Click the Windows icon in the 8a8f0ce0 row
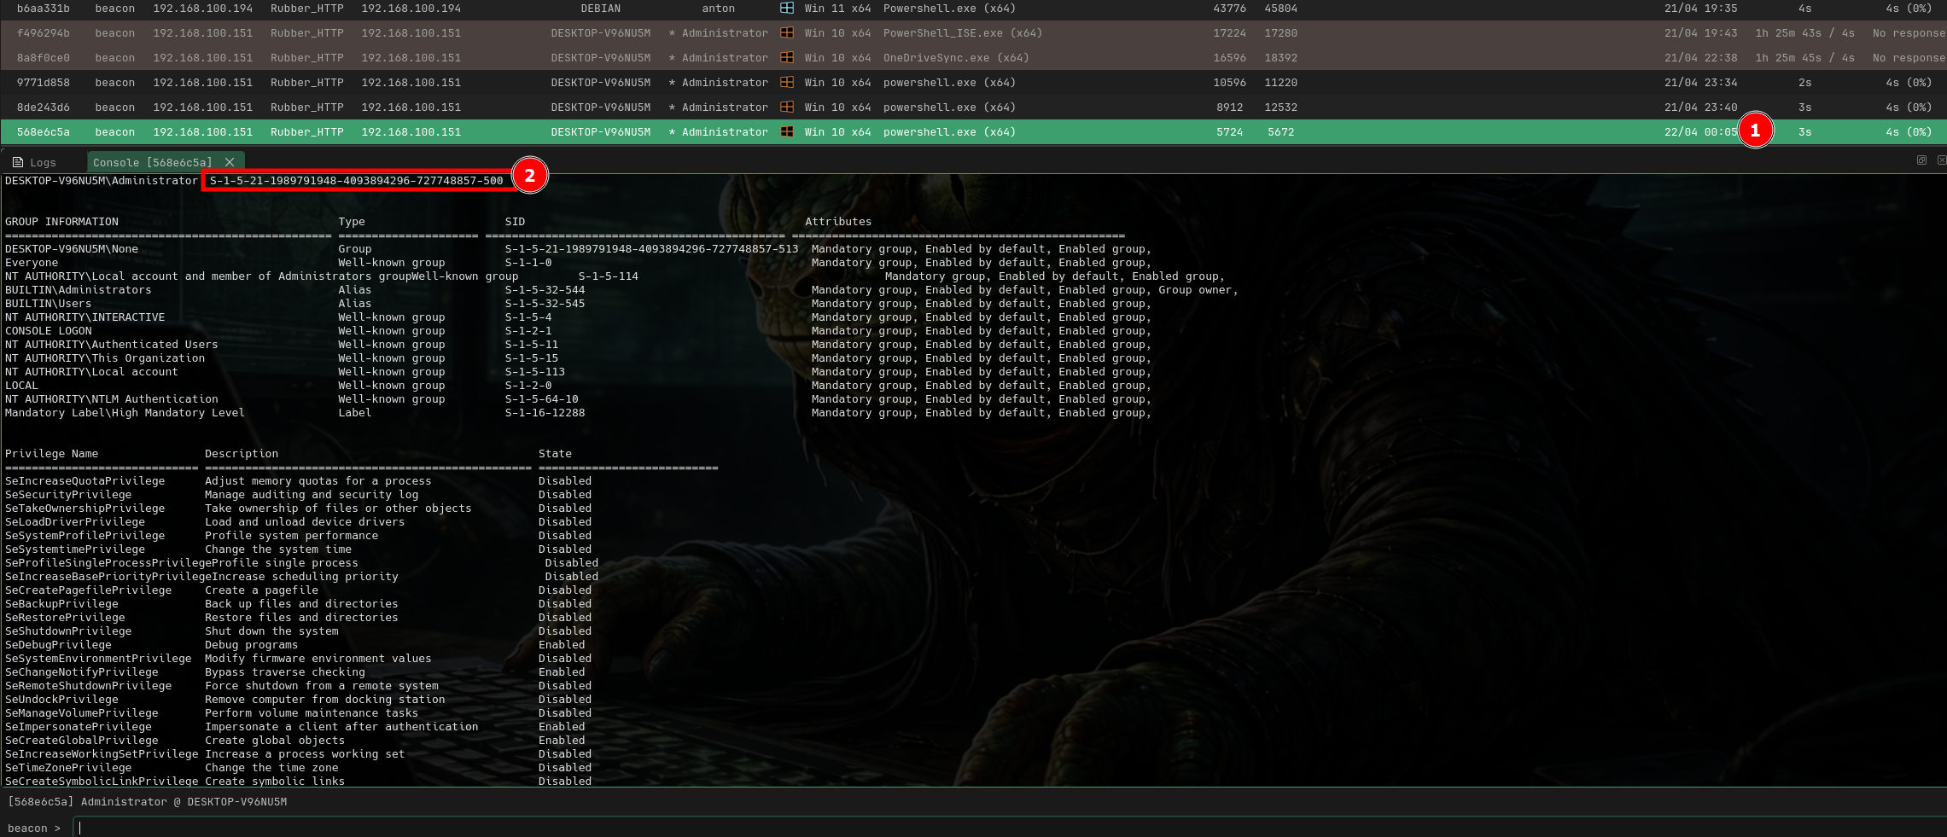The image size is (1947, 837). [786, 57]
